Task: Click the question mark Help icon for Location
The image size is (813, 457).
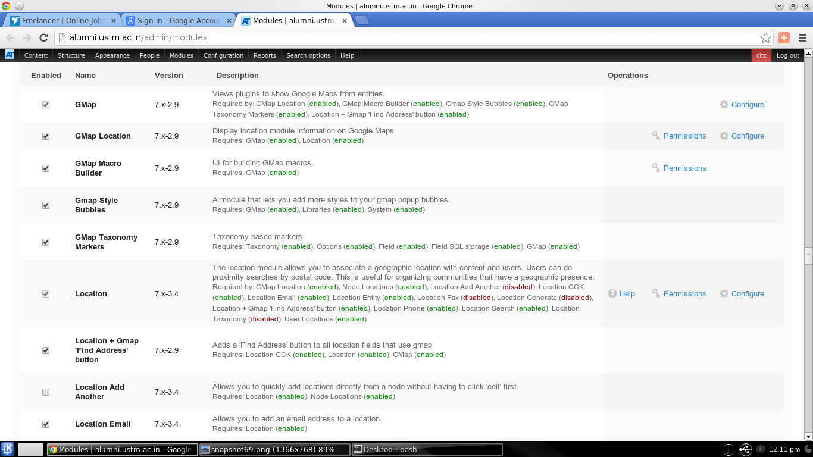Action: click(x=612, y=293)
